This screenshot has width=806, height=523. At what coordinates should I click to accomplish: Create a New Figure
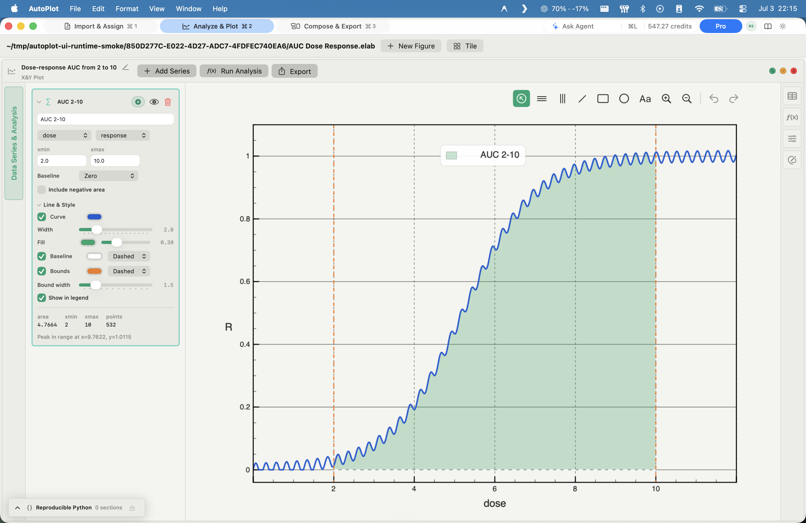pos(411,46)
